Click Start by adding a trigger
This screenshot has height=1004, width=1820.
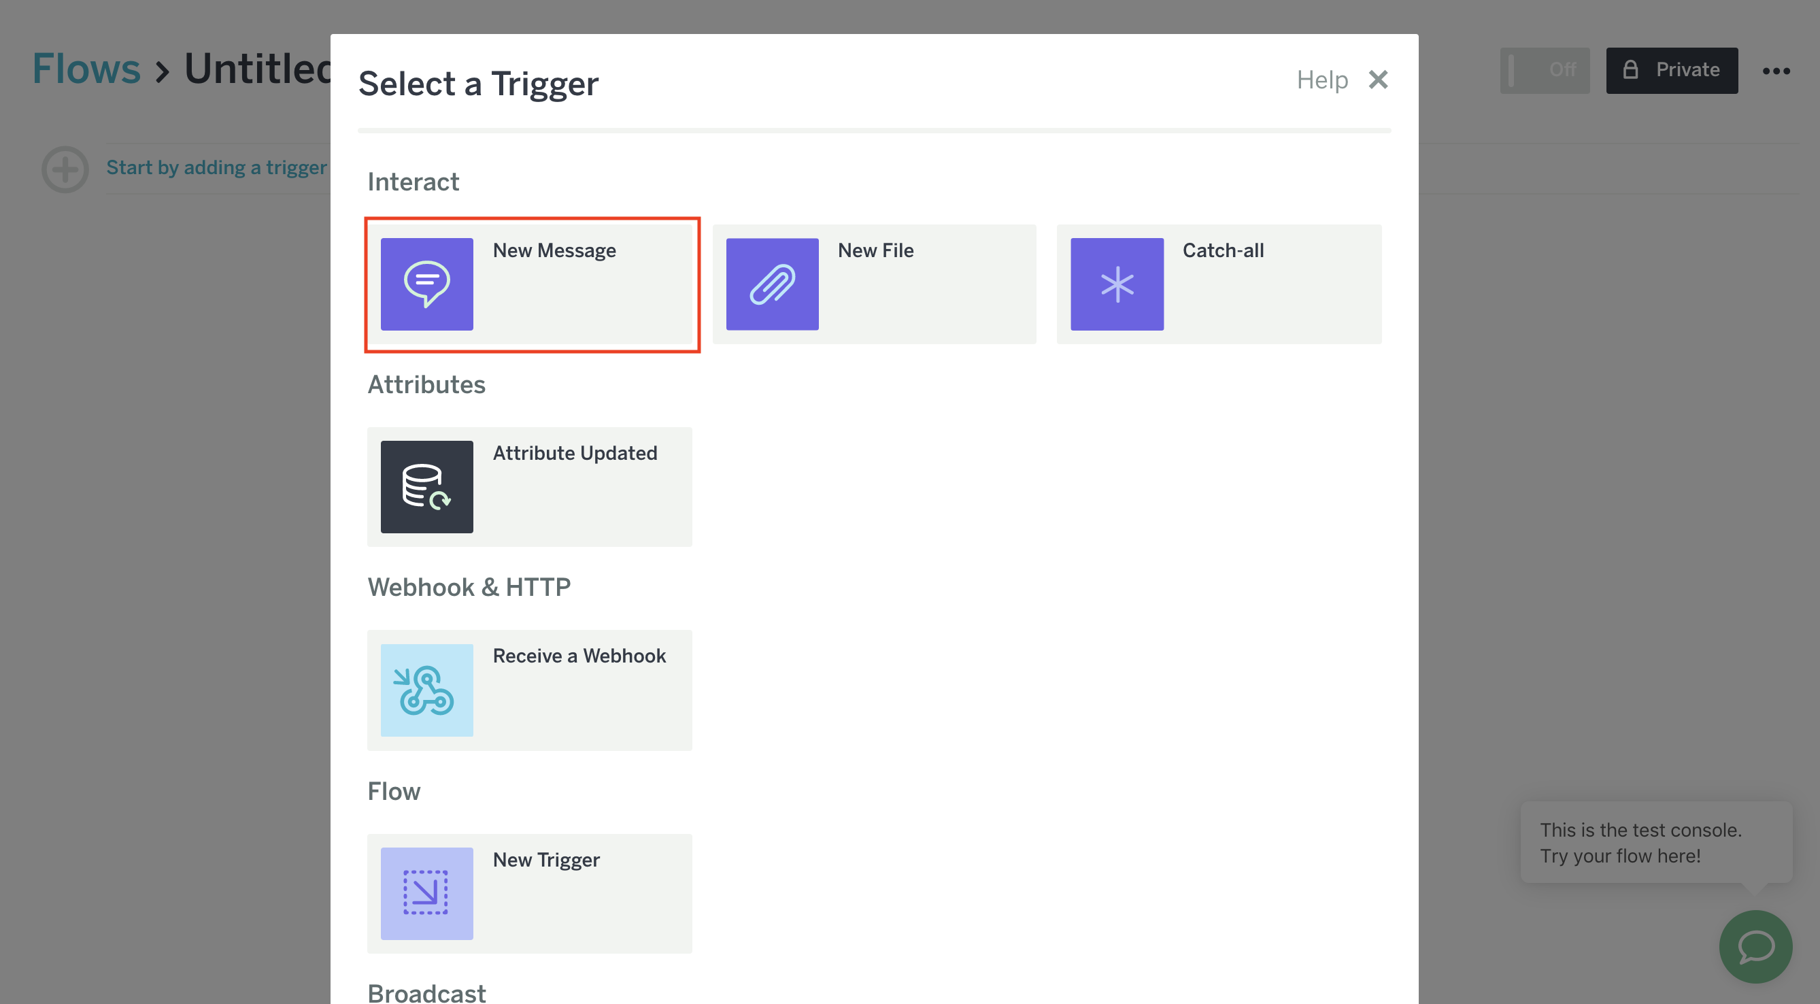[x=216, y=168]
